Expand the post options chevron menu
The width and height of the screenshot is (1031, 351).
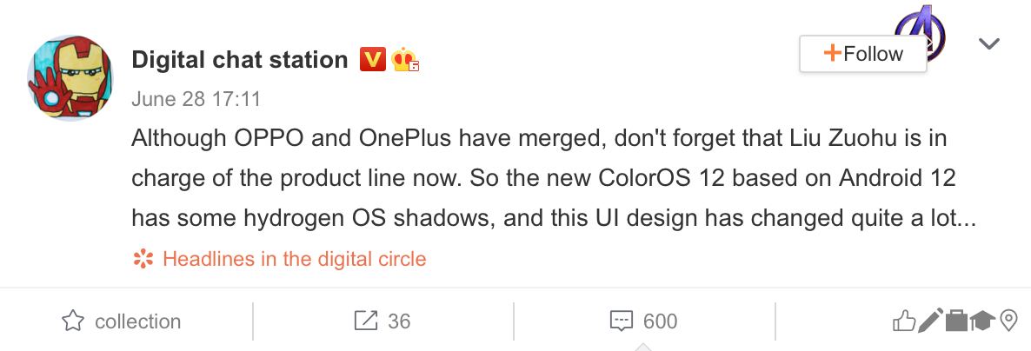tap(989, 43)
